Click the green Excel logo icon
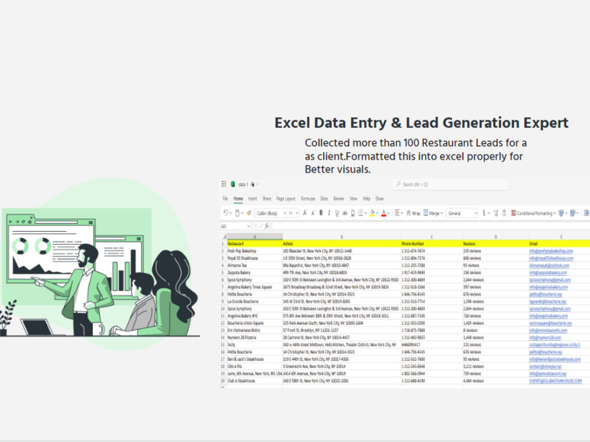 click(x=233, y=184)
